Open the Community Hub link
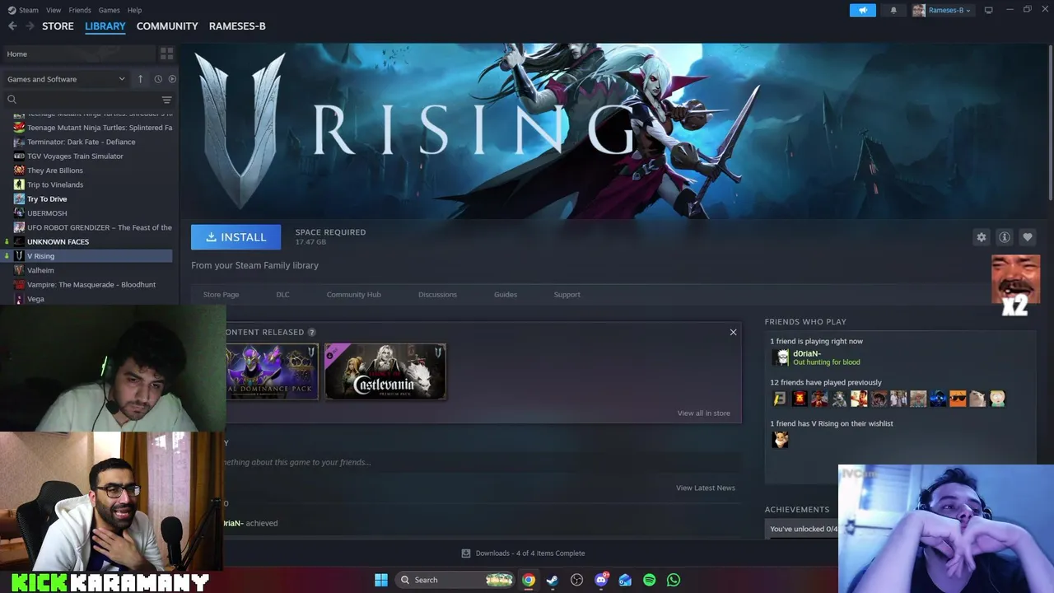 pos(353,294)
